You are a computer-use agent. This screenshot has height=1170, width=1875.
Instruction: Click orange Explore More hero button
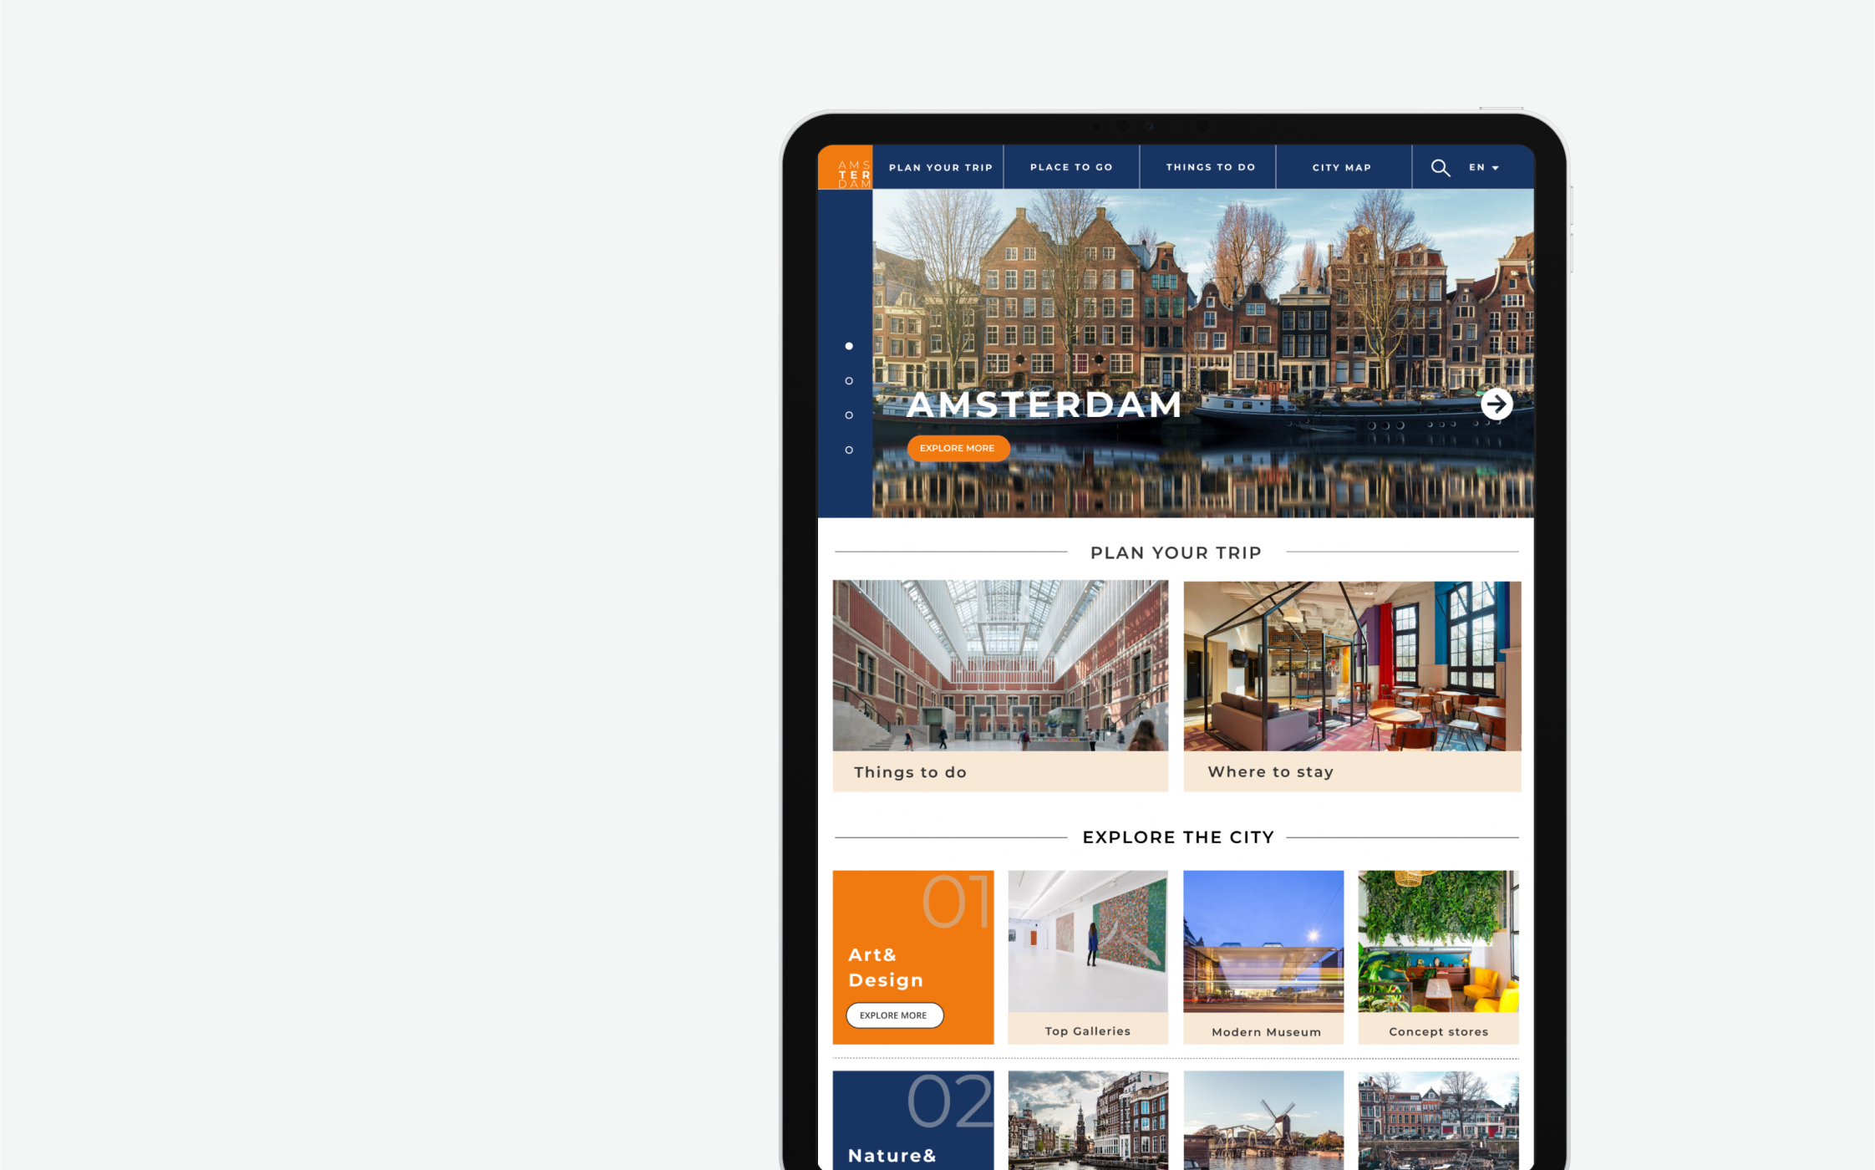(x=958, y=449)
